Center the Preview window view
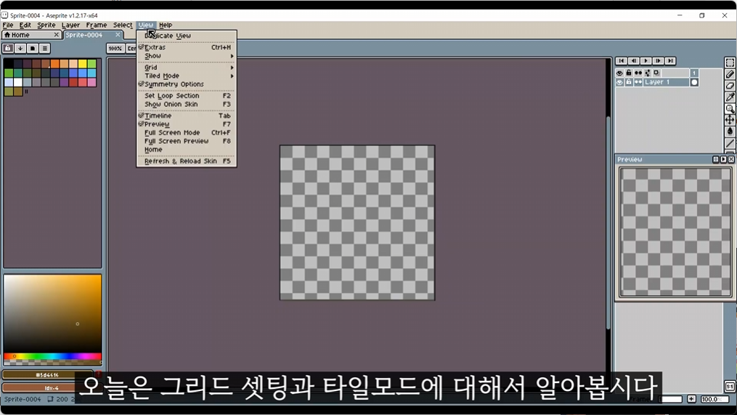The image size is (737, 415). 715,159
